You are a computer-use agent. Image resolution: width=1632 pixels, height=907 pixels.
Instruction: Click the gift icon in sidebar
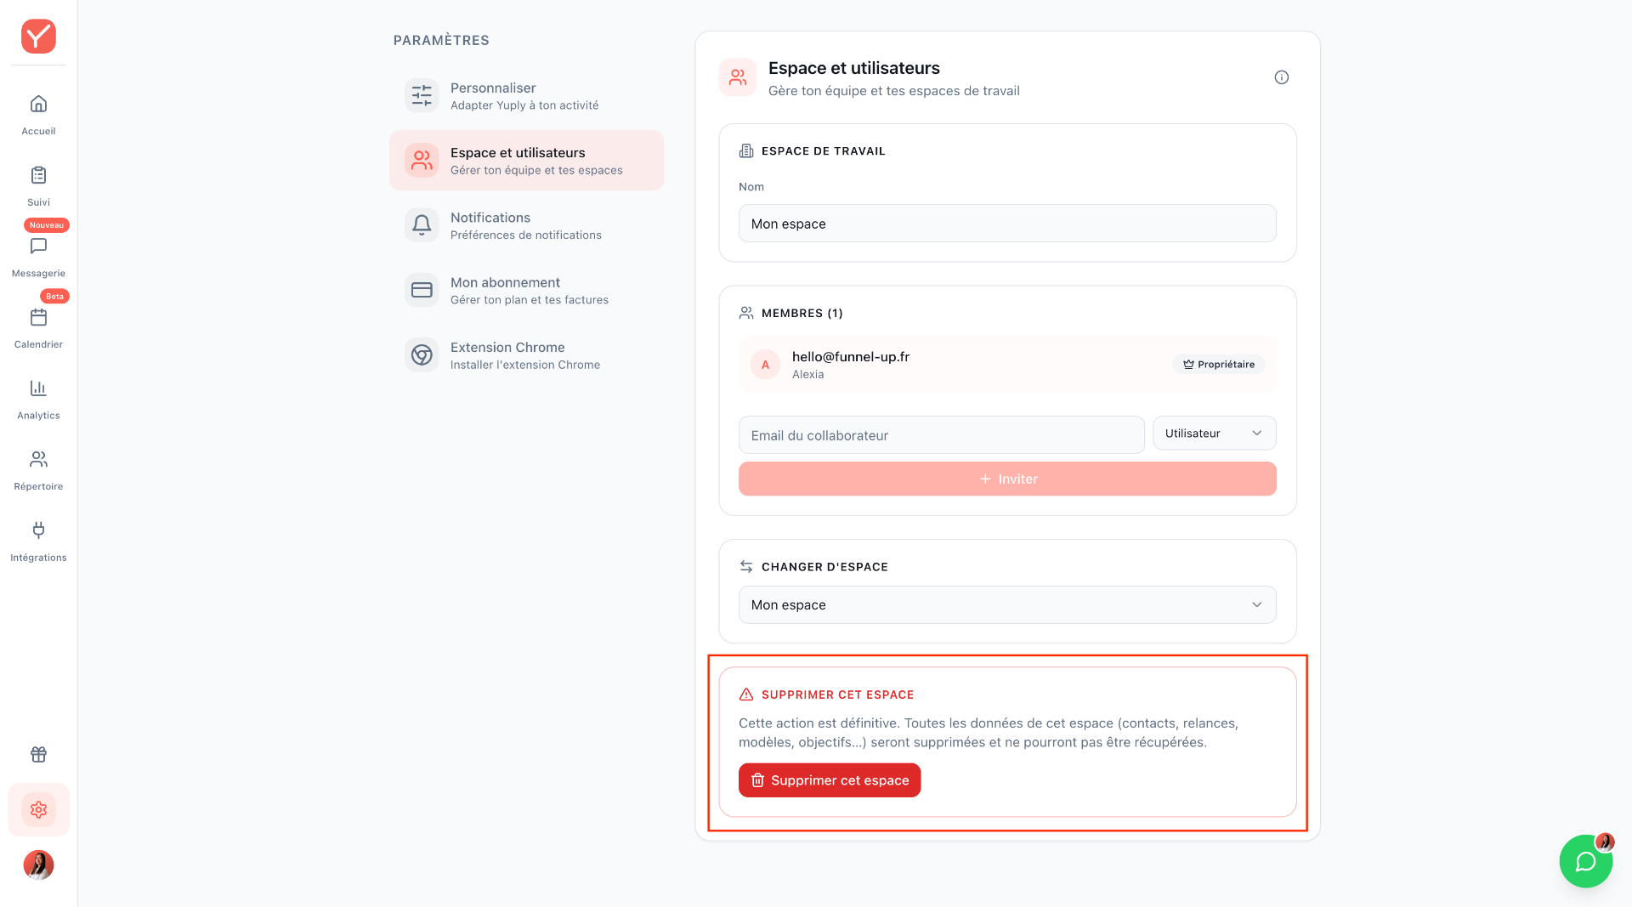pos(38,754)
